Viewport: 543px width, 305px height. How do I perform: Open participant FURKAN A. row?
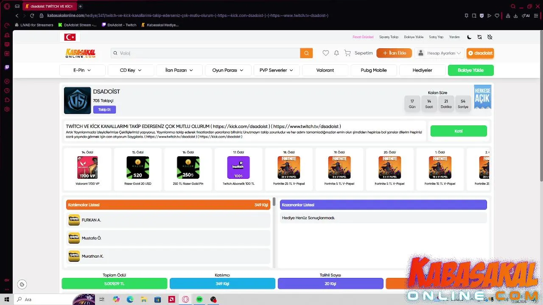point(168,220)
